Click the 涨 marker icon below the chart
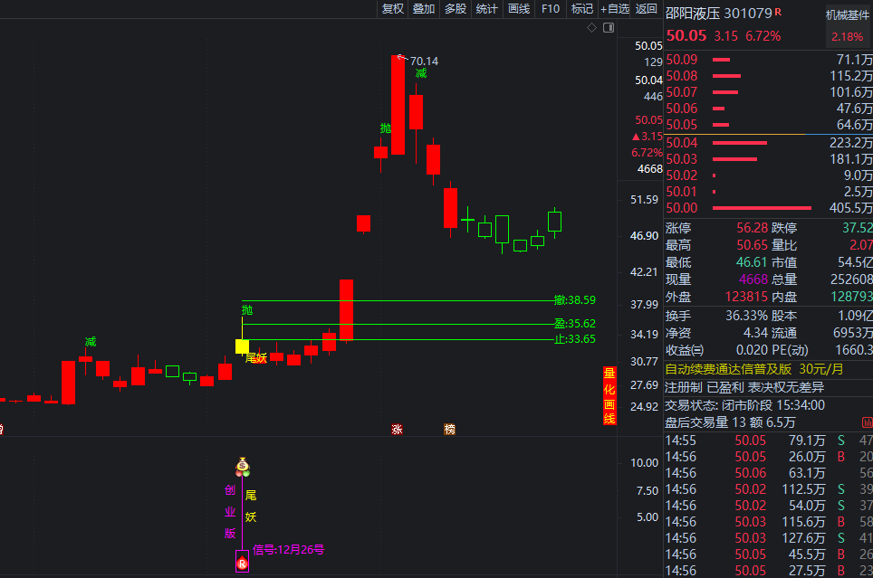Viewport: 873px width, 578px height. pos(397,429)
